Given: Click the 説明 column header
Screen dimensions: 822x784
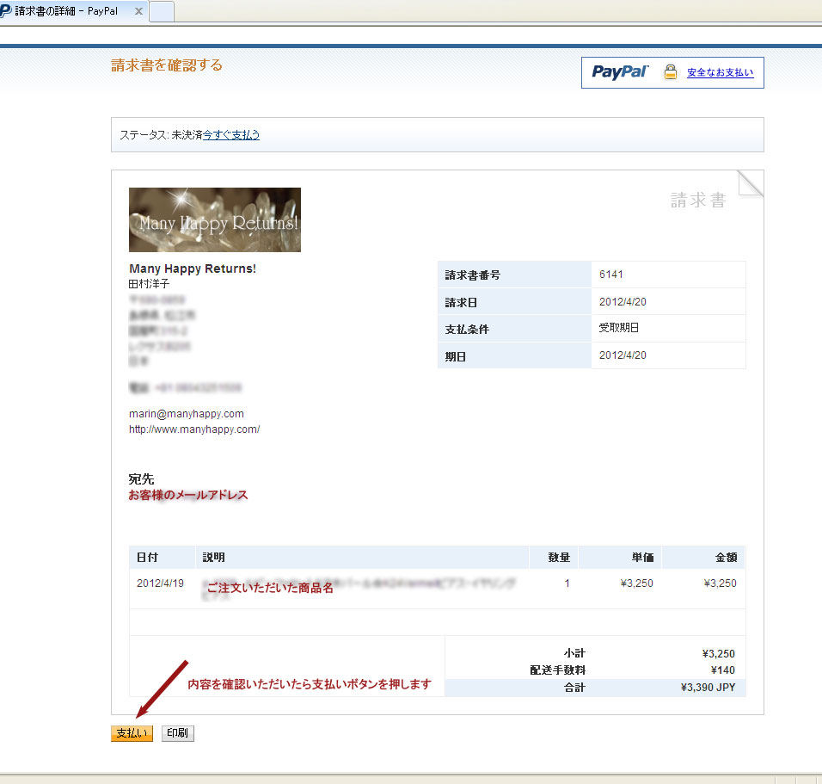Looking at the screenshot, I should click(213, 558).
